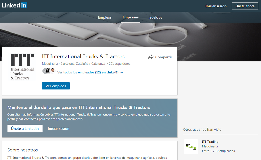Click the 'Sobre nosotros' heading
This screenshot has width=261, height=160.
(23, 150)
